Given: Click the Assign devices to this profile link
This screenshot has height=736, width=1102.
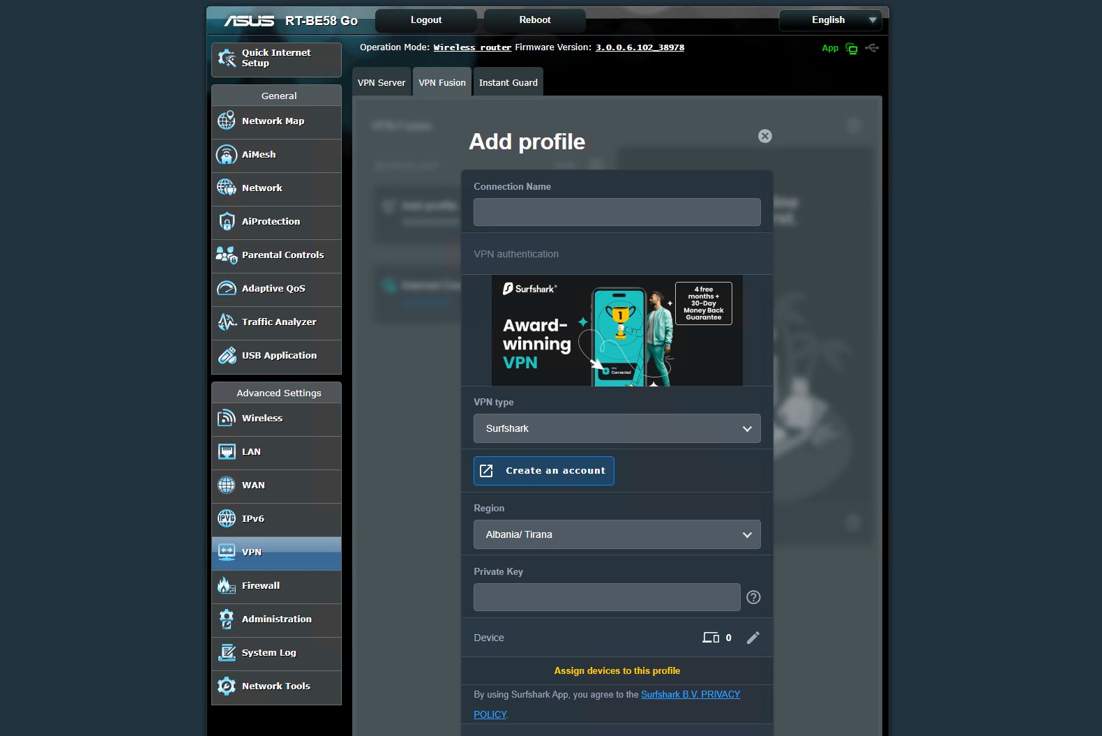Looking at the screenshot, I should pyautogui.click(x=617, y=670).
